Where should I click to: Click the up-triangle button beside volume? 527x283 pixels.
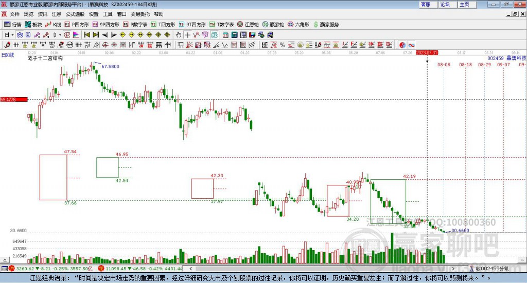pos(5,260)
